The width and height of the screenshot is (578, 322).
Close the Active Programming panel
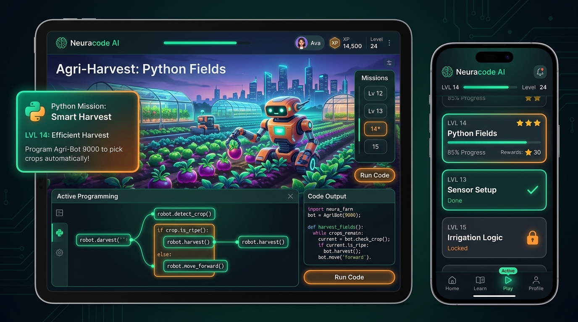pyautogui.click(x=290, y=196)
